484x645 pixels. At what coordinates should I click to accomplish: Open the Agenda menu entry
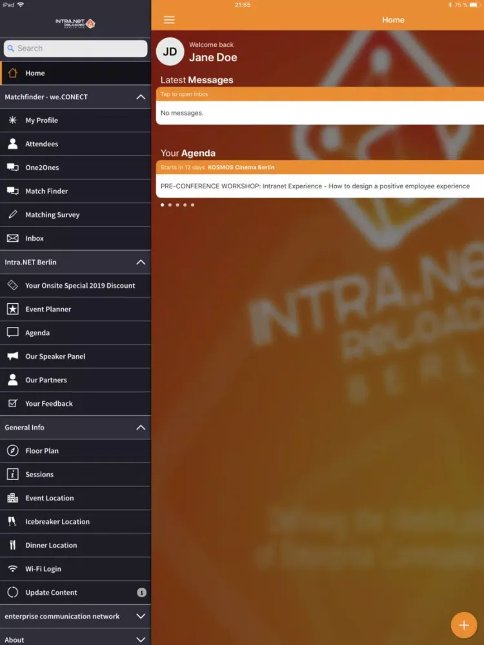76,333
